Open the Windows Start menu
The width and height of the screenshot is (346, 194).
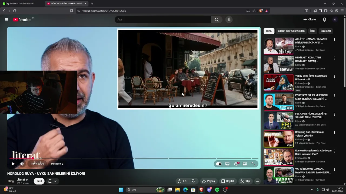(x=121, y=190)
